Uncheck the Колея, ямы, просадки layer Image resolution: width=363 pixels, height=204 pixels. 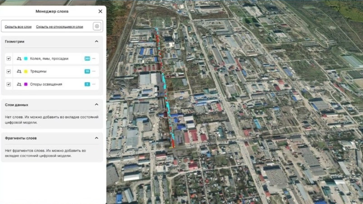[9, 59]
